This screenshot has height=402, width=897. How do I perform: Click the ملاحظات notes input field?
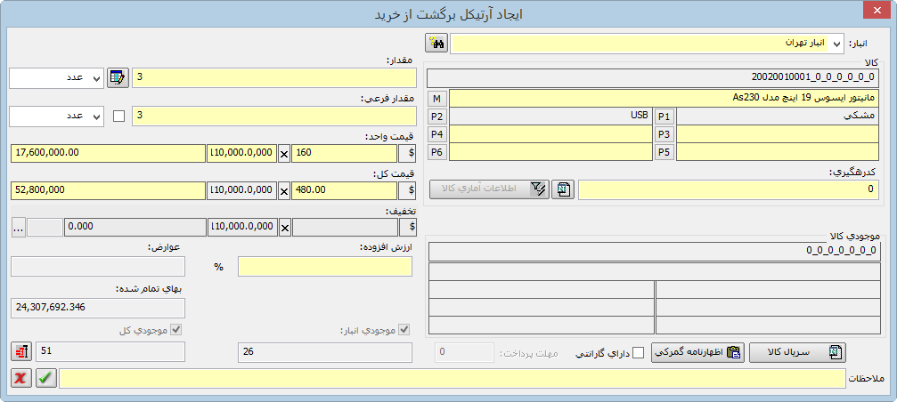(x=452, y=379)
